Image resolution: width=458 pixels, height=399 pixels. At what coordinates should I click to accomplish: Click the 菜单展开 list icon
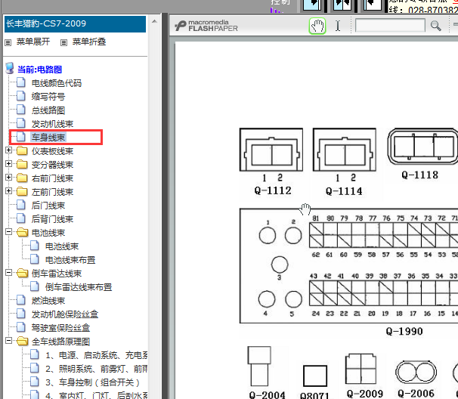pyautogui.click(x=8, y=42)
